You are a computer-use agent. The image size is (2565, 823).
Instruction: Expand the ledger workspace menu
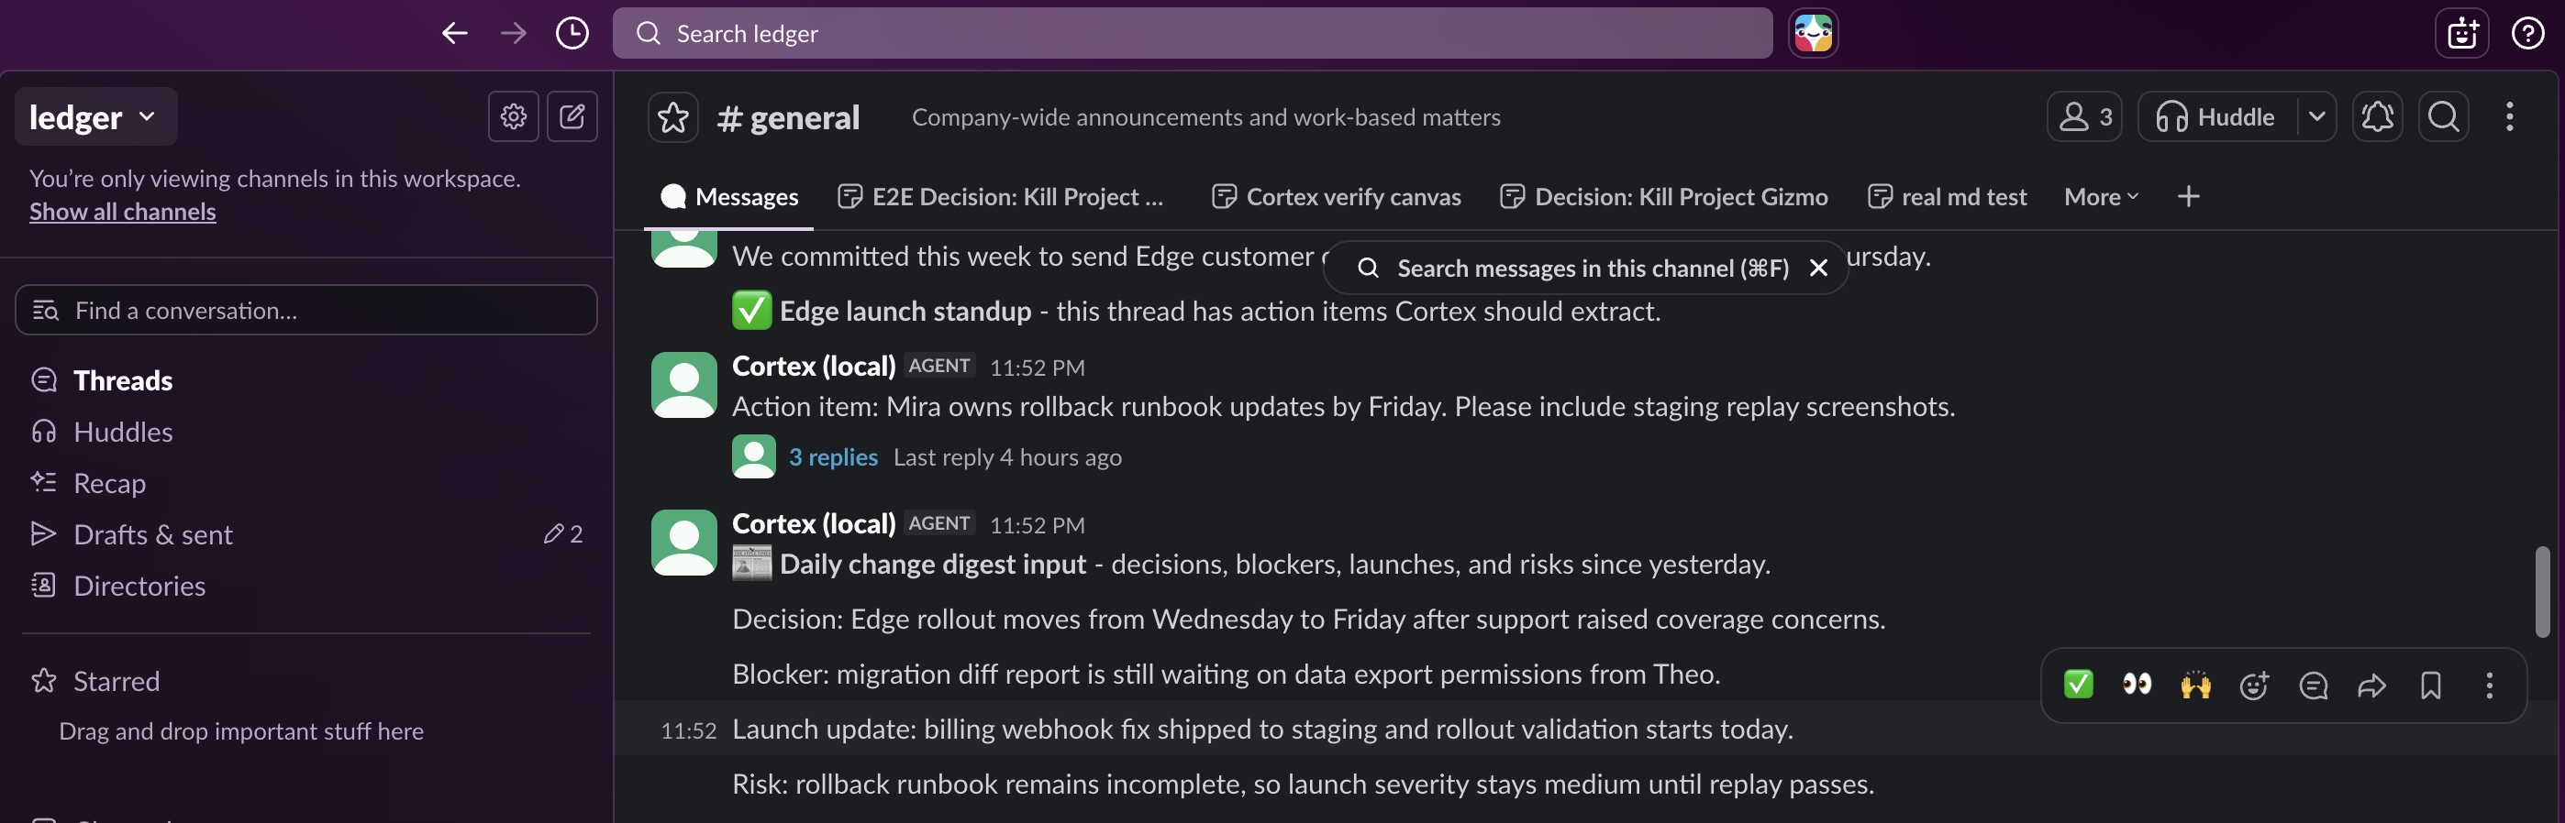click(x=95, y=117)
